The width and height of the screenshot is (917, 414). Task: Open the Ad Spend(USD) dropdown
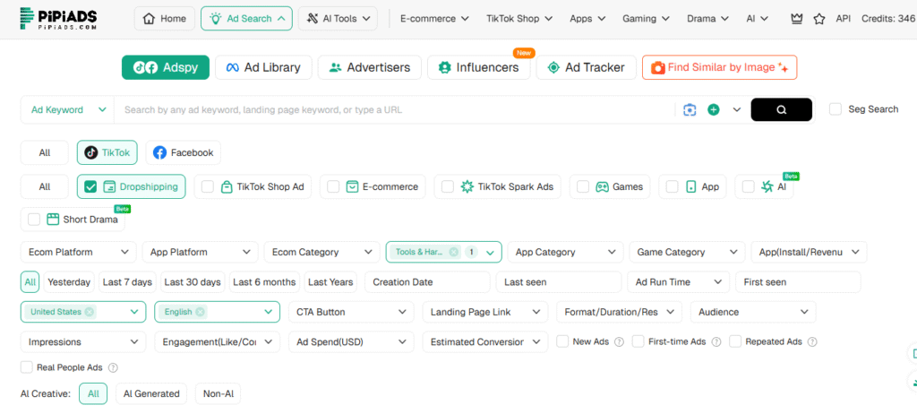(351, 342)
